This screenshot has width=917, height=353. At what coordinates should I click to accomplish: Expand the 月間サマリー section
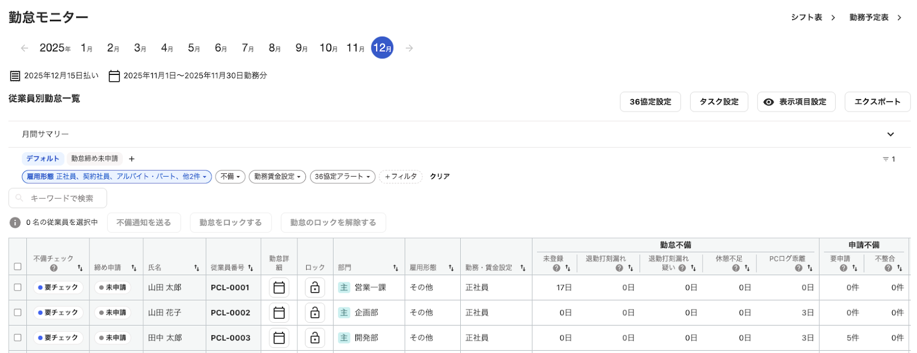[x=891, y=134]
